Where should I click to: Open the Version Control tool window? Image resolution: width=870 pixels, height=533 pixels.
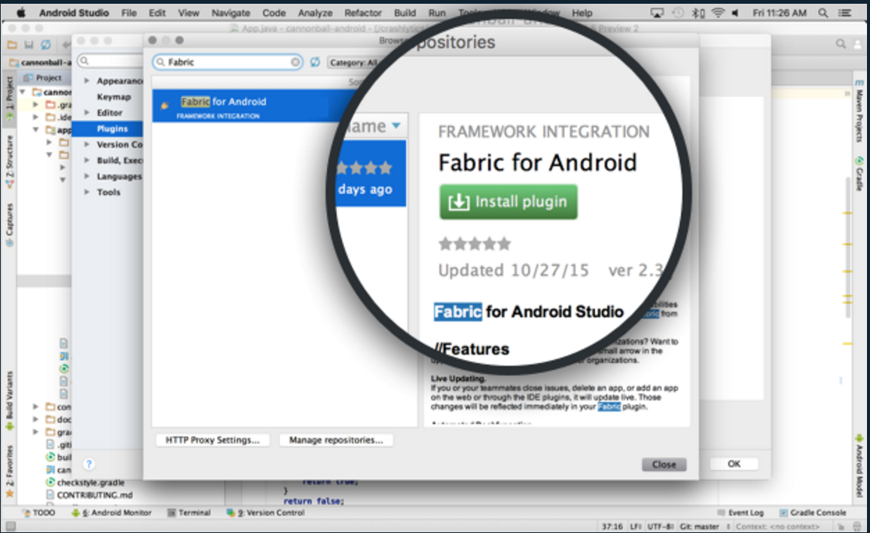pos(265,513)
